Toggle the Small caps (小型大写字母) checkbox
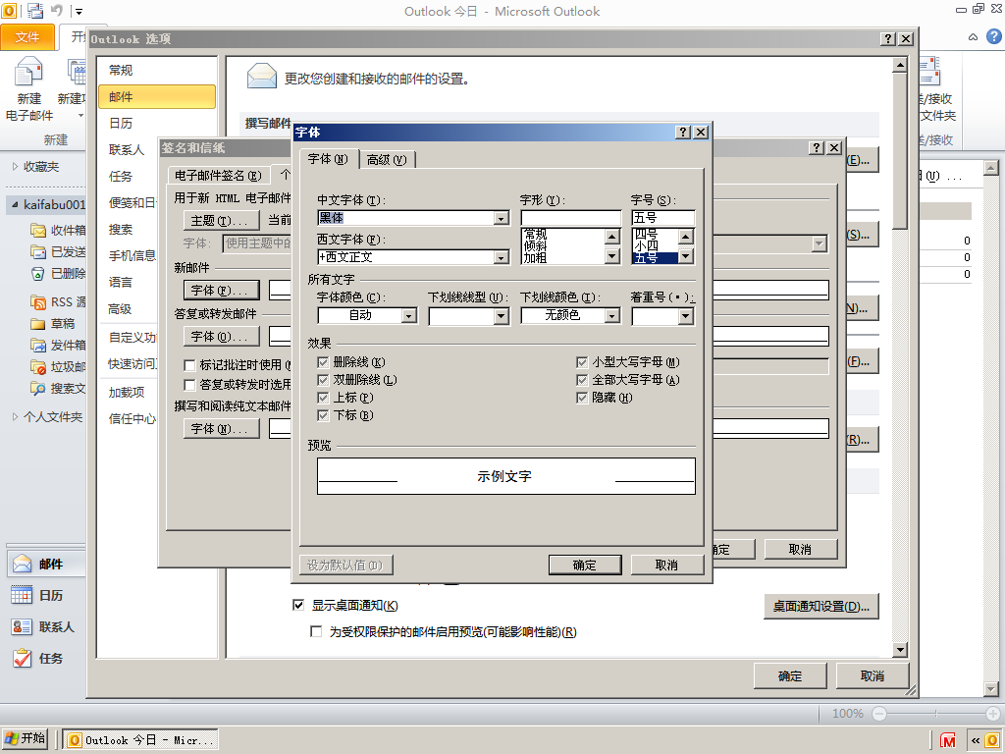Screen dimensions: 1005x754 (x=582, y=362)
